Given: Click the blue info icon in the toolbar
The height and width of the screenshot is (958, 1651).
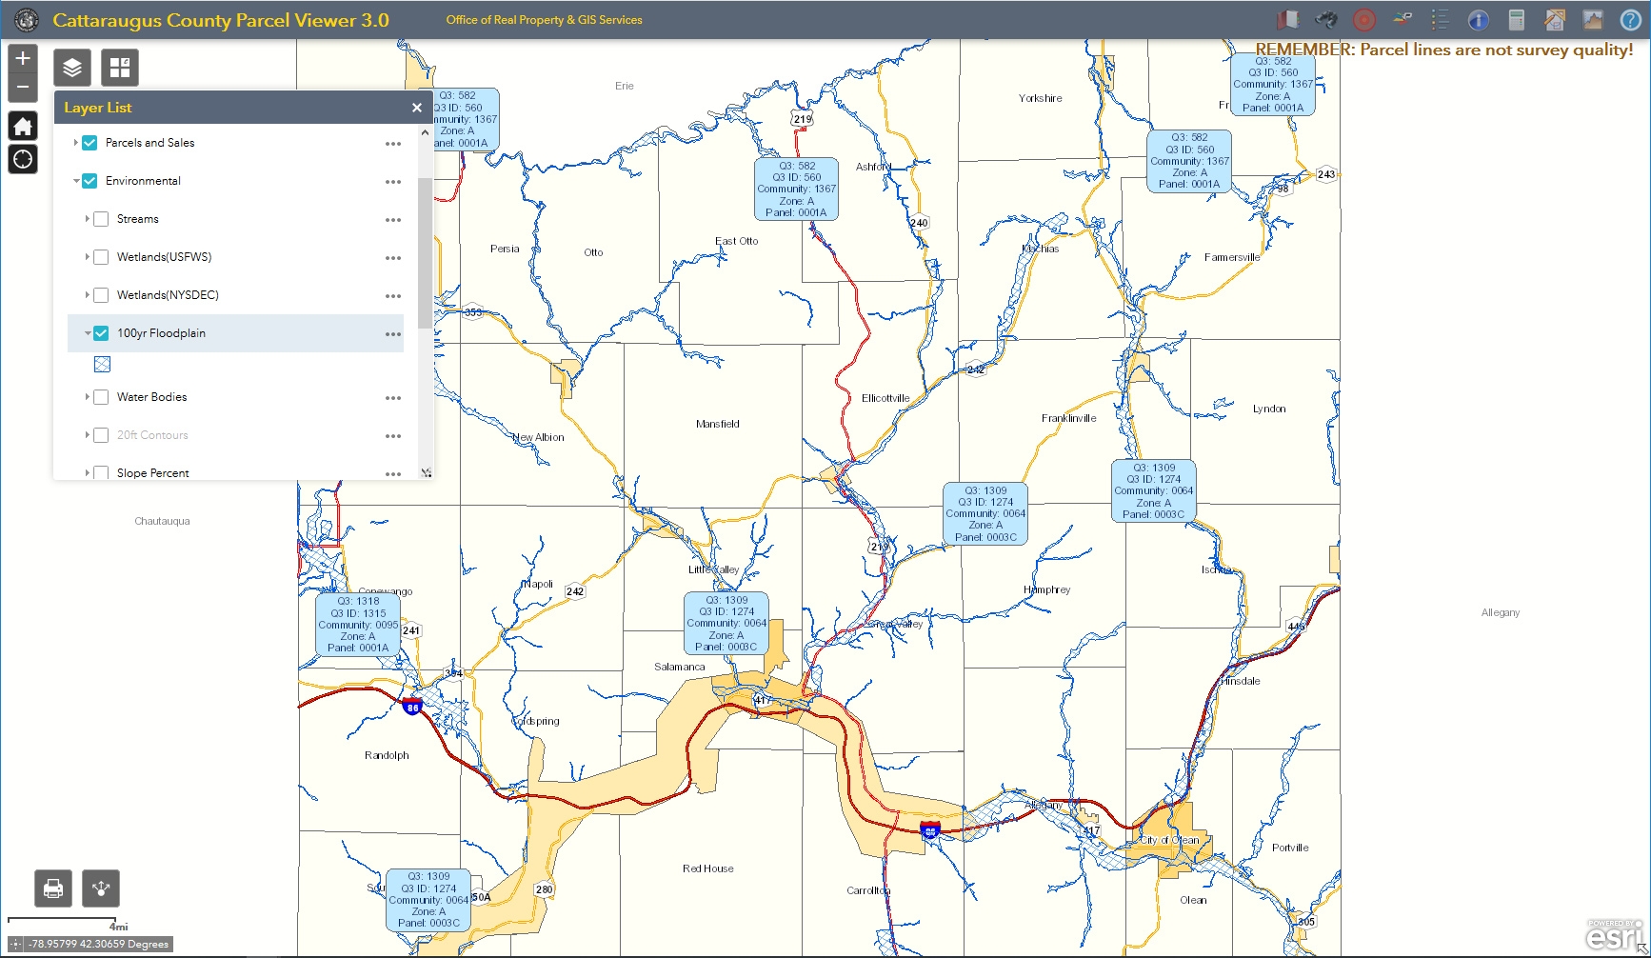Looking at the screenshot, I should tap(1478, 19).
